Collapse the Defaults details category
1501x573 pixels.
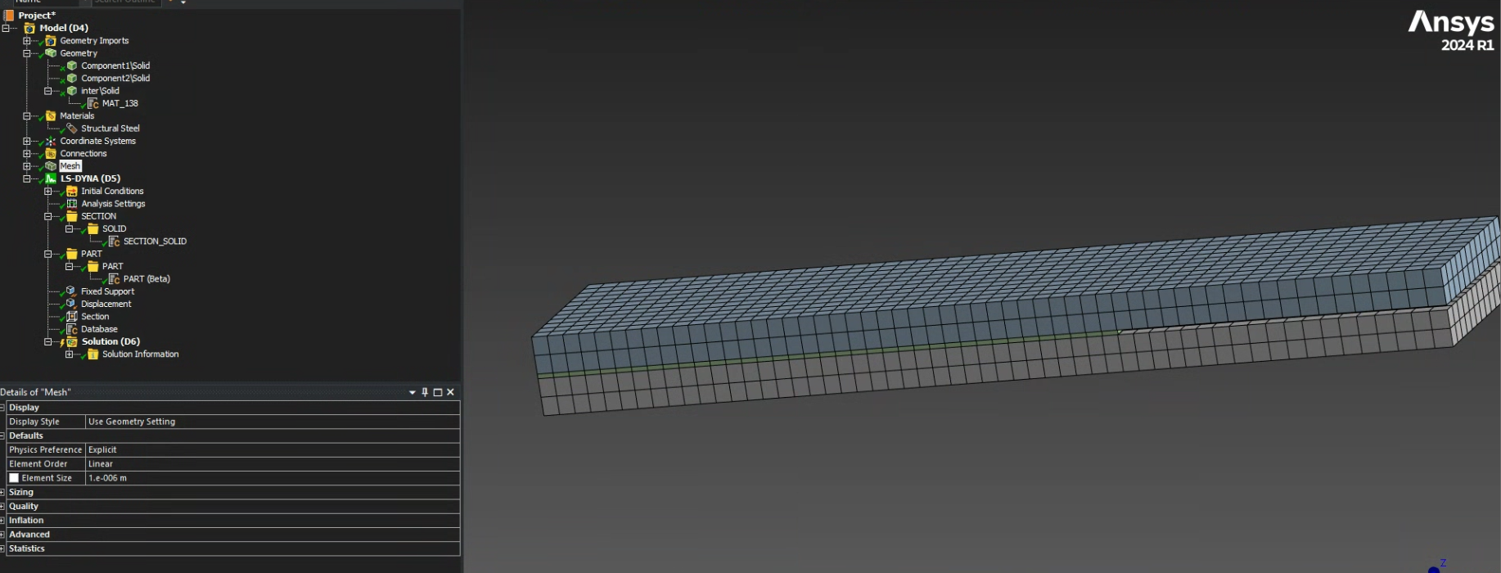pyautogui.click(x=2, y=435)
